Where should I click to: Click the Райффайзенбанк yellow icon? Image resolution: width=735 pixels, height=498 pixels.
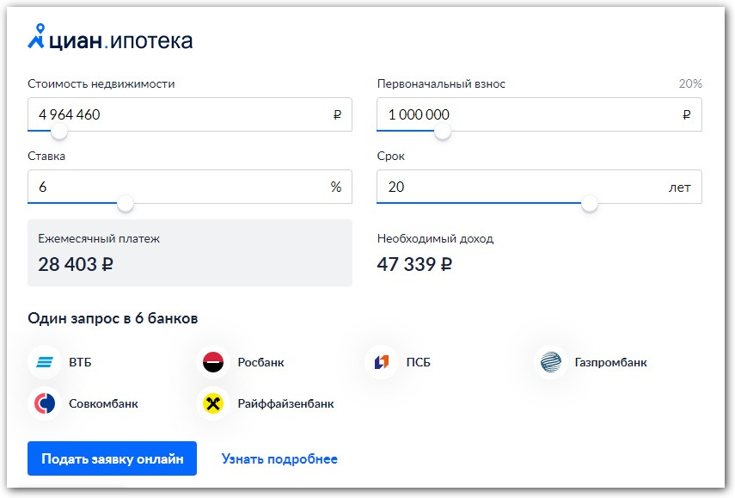(213, 403)
